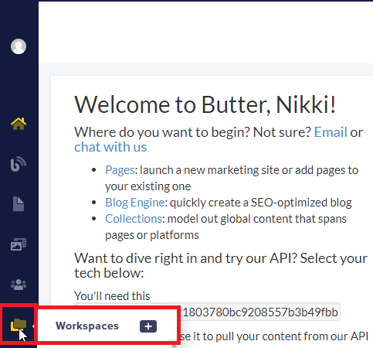Viewport: 373px width, 348px height.
Task: Click 'Want to dive right in' text
Action: (221, 265)
